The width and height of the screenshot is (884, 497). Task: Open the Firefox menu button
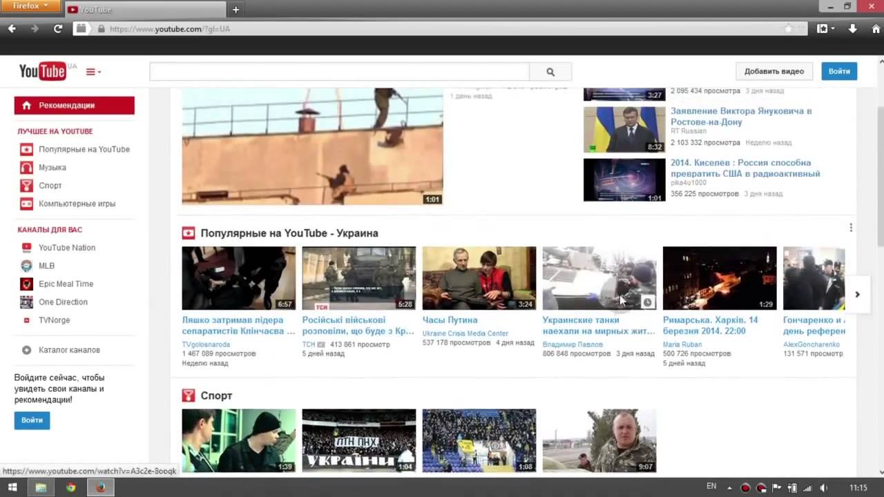(31, 6)
